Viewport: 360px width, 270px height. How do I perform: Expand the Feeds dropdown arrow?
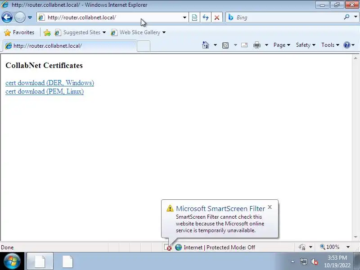[x=235, y=45]
